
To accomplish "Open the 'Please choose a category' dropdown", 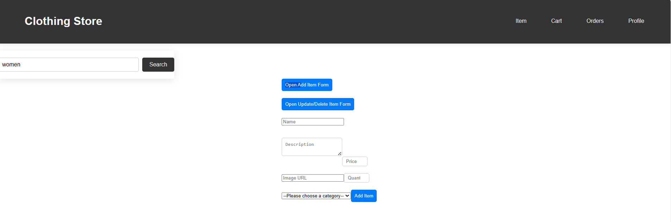I will coord(313,196).
